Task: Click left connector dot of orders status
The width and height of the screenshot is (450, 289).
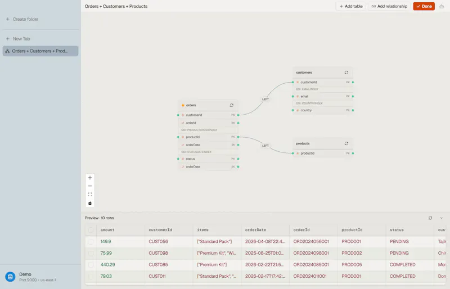Action: [x=178, y=159]
